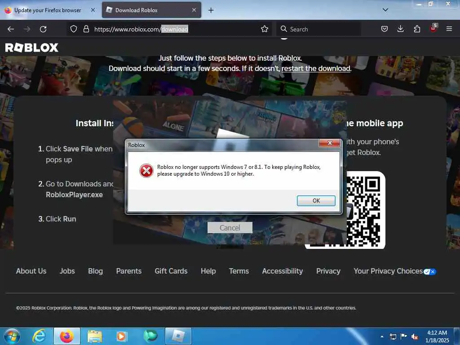Open the green globe app in taskbar
Viewport: 460px width, 345px height.
pyautogui.click(x=150, y=336)
